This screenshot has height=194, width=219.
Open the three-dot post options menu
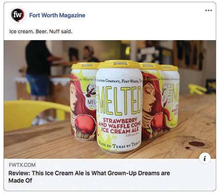click(208, 10)
